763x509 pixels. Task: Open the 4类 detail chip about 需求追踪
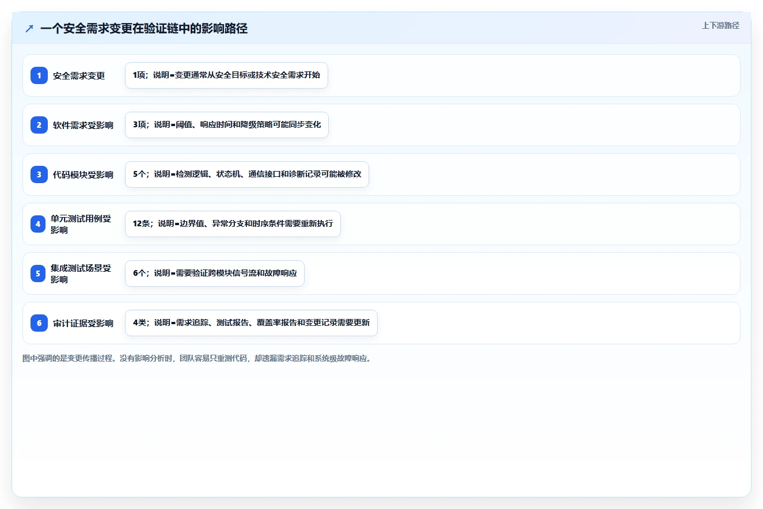coord(251,323)
